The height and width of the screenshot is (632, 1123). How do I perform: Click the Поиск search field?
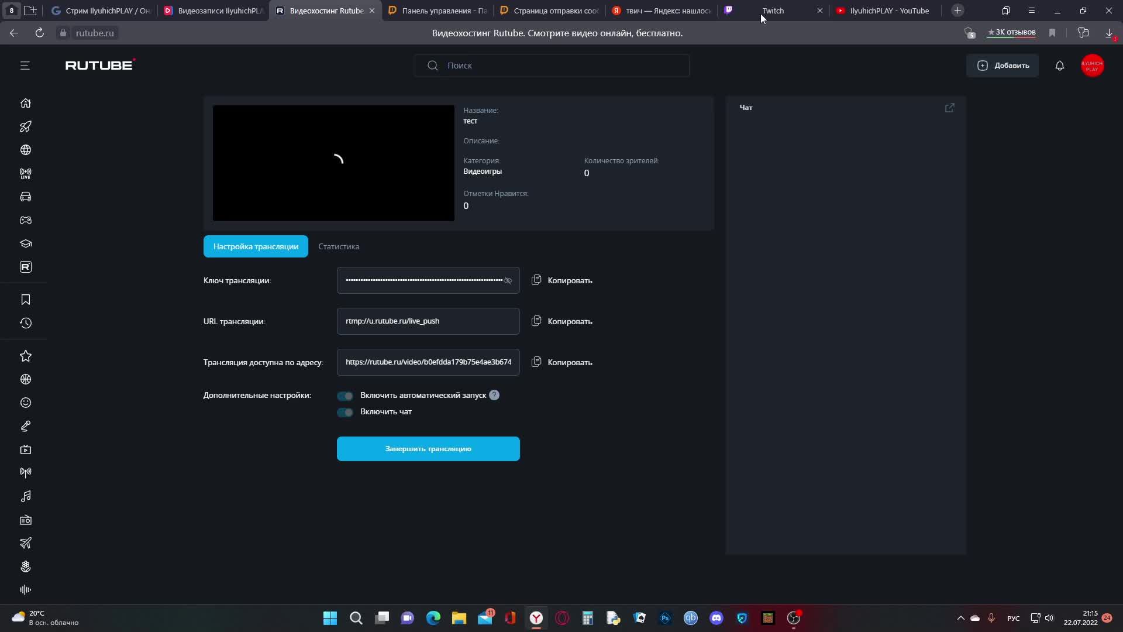(552, 66)
